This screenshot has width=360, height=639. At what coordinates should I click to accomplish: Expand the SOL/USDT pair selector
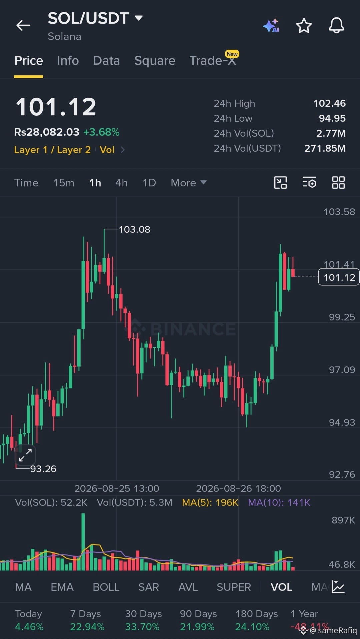click(x=139, y=18)
